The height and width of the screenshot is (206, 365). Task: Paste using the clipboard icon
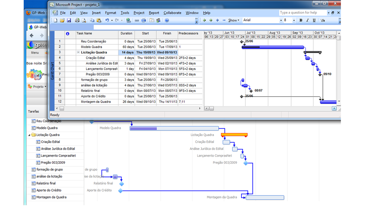pyautogui.click(x=99, y=21)
